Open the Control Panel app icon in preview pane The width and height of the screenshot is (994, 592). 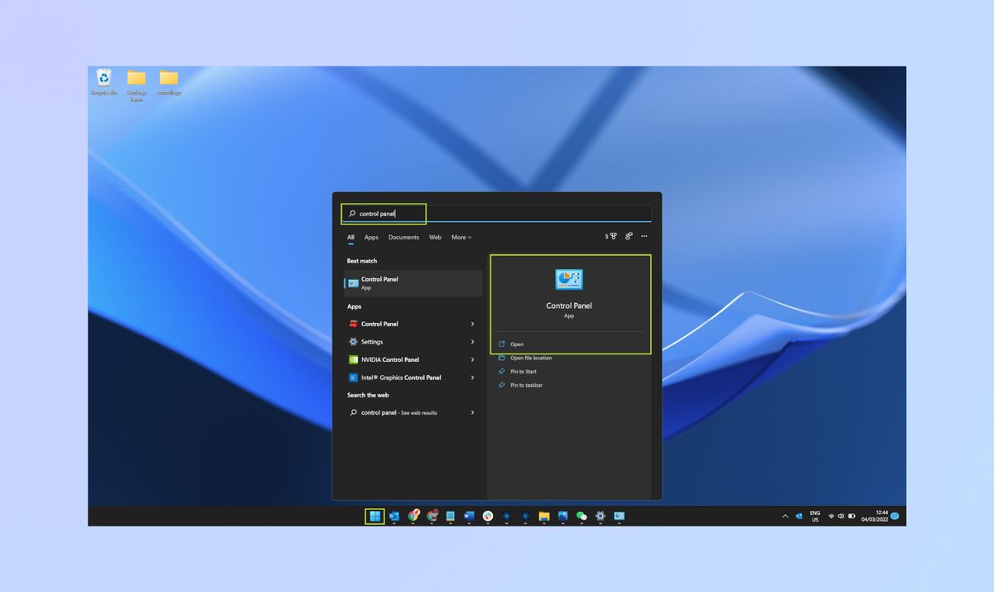pos(568,280)
